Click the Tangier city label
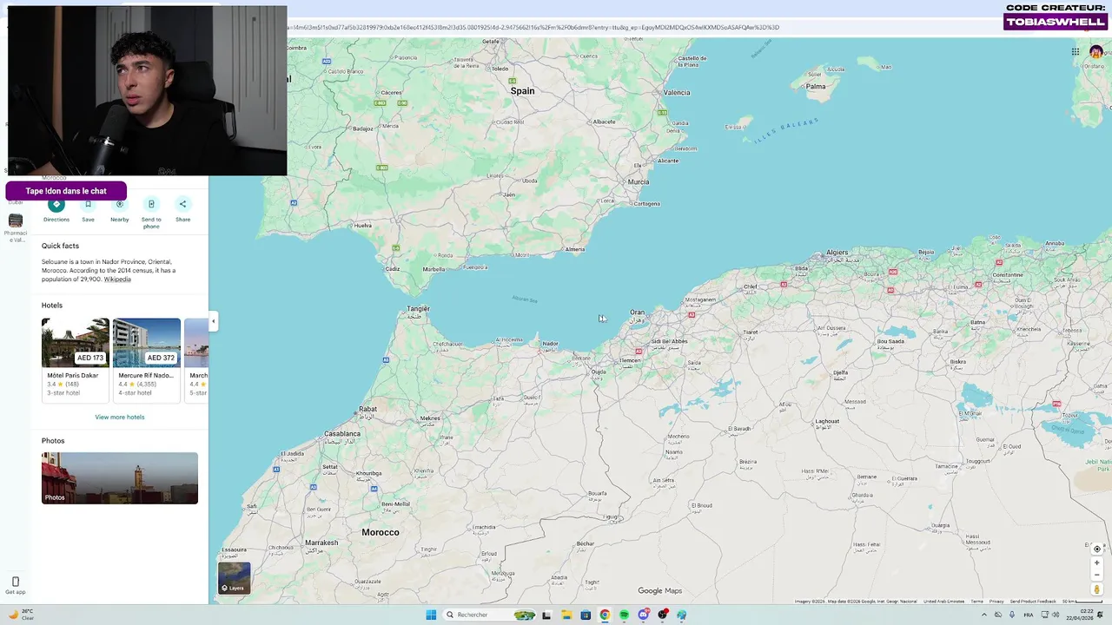The height and width of the screenshot is (625, 1112). 418,308
